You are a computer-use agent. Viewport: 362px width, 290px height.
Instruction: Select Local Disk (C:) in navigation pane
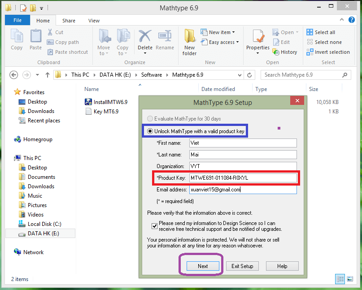point(44,224)
